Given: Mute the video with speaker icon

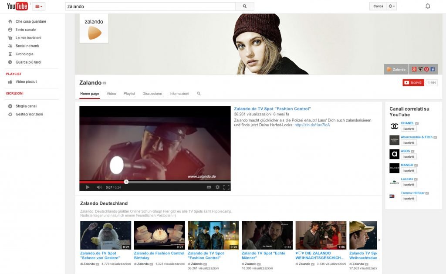Looking at the screenshot, I should pos(99,187).
